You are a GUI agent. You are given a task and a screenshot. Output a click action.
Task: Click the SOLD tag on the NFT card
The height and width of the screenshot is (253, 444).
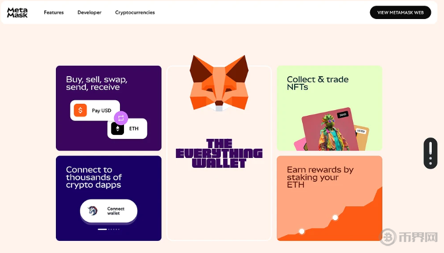(x=343, y=114)
